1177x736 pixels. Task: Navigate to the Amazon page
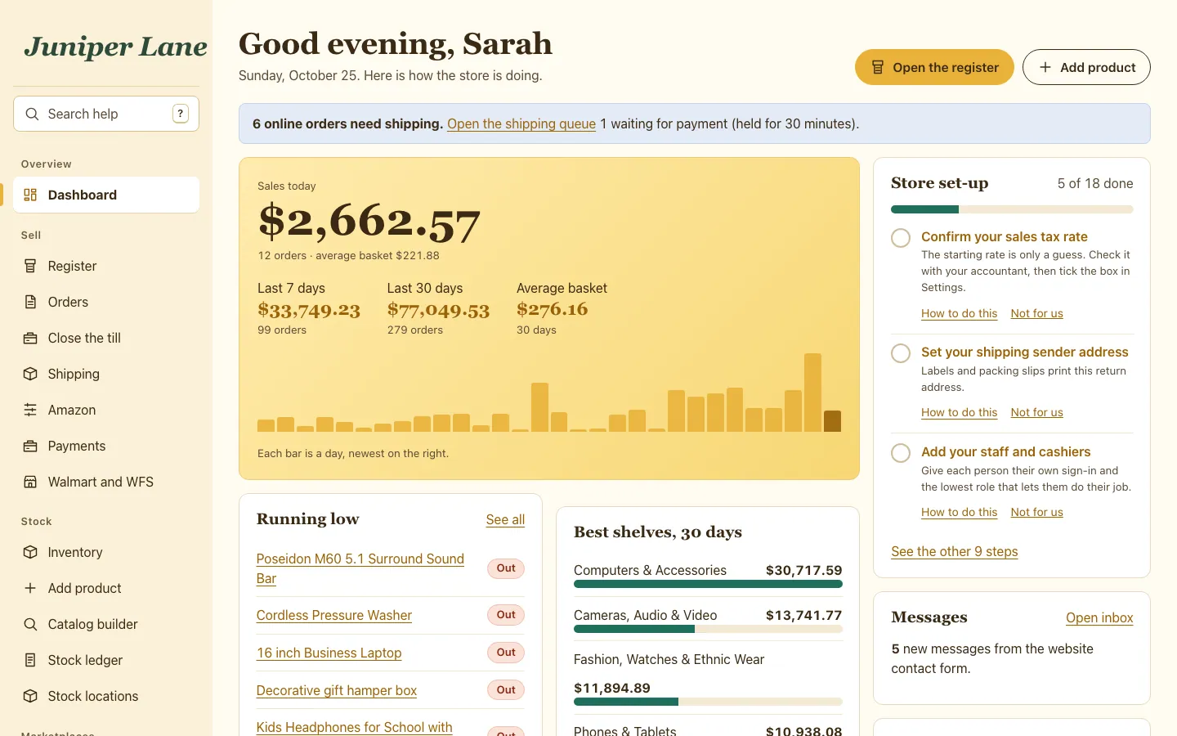[x=106, y=410]
